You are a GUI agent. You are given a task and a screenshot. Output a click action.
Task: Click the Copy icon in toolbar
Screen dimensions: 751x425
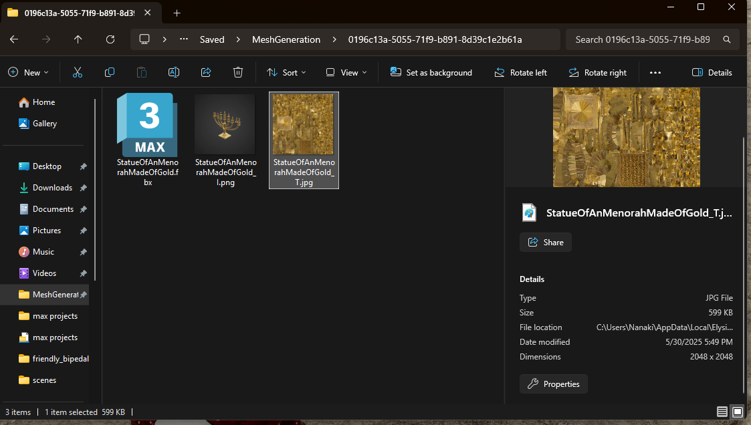click(110, 72)
